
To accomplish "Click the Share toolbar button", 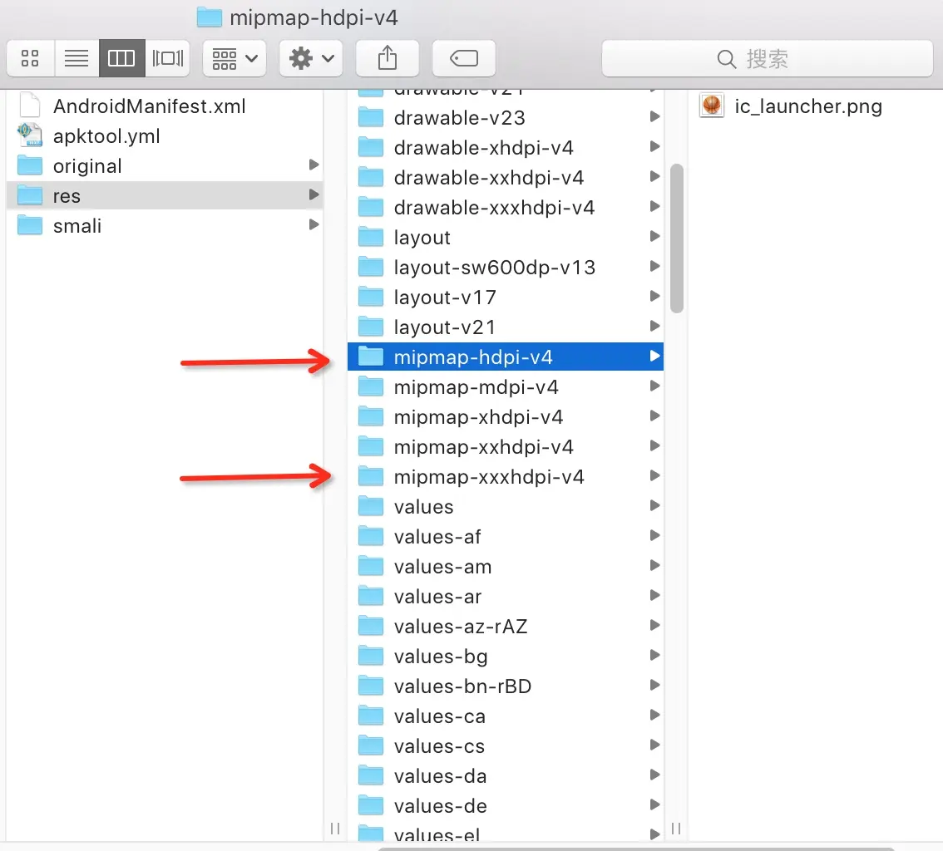I will click(x=388, y=58).
